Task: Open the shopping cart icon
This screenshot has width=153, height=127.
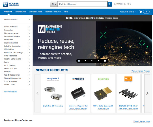Action: coord(141,12)
